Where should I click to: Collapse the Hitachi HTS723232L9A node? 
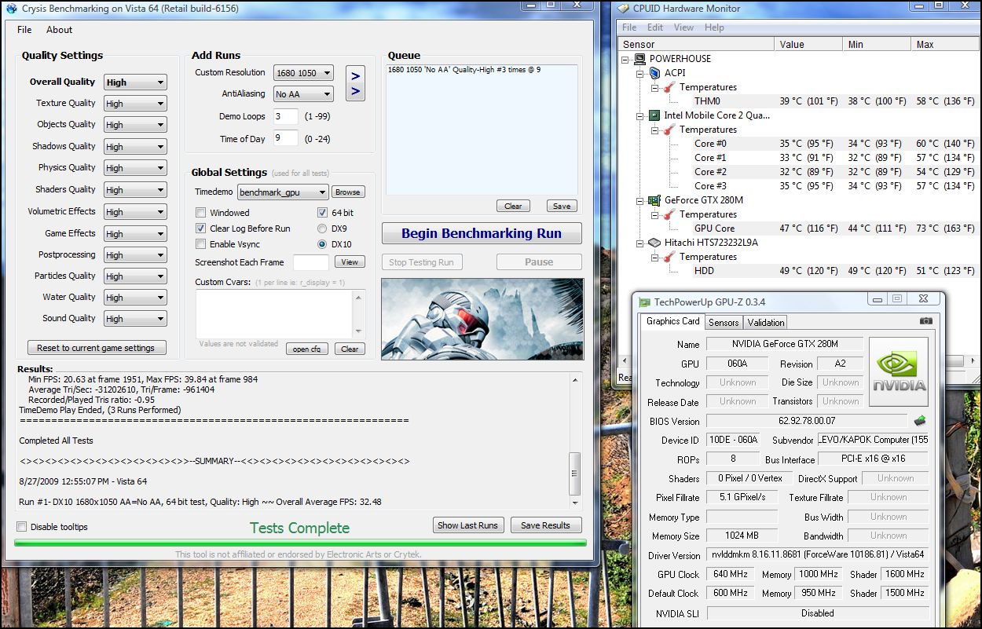click(x=640, y=243)
